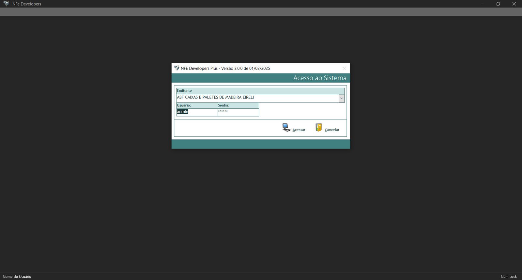Click the login dialog's title bar icon
Screen dimensions: 522x280
[x=177, y=68]
